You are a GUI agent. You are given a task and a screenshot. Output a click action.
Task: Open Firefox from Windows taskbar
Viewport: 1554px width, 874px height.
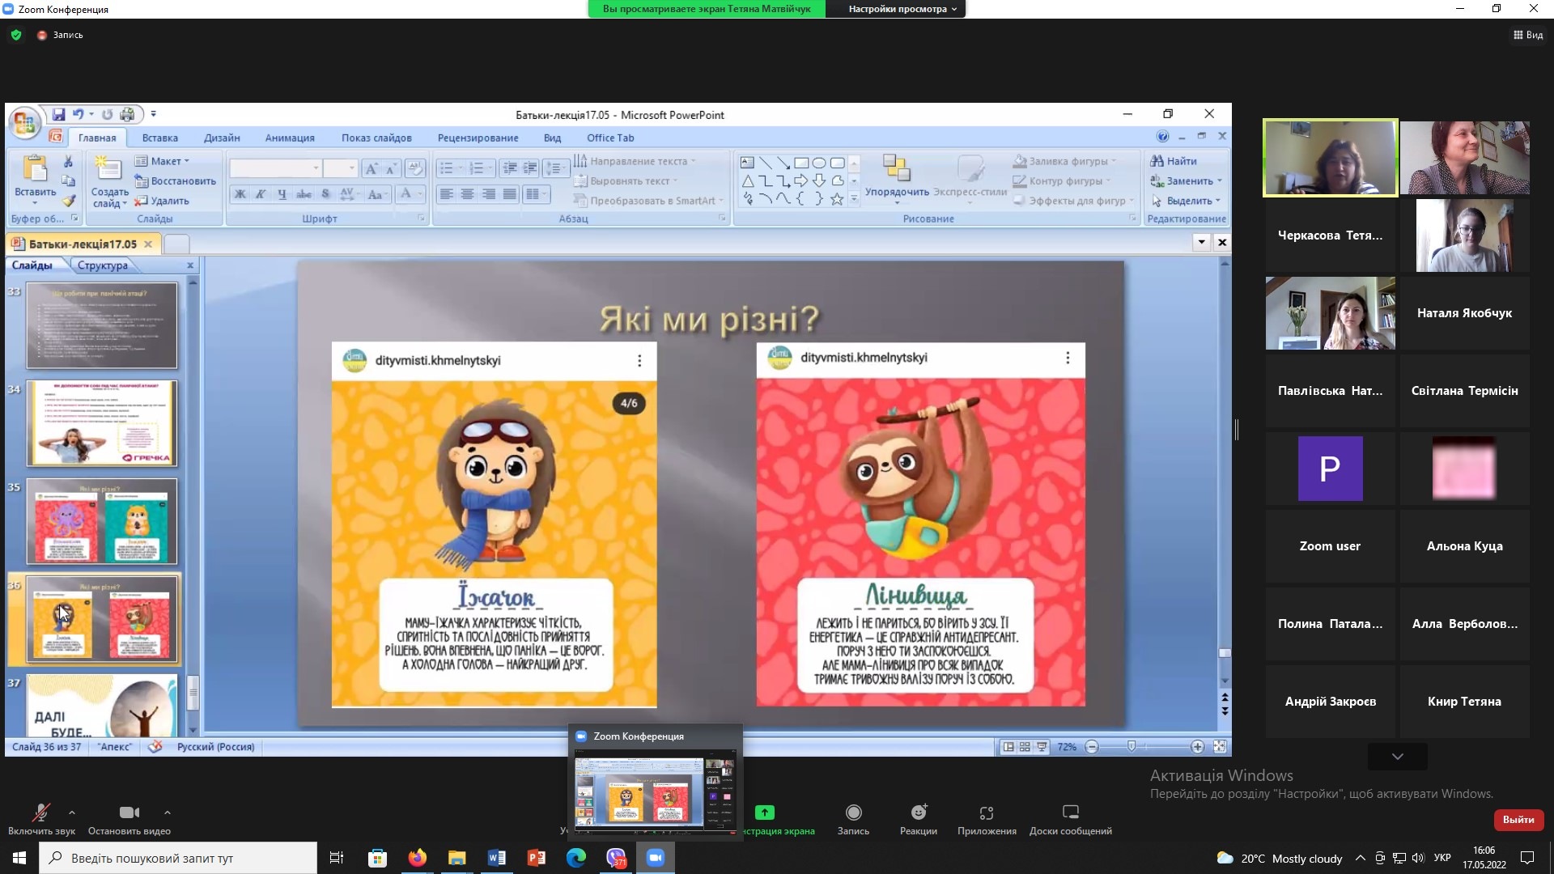(417, 858)
